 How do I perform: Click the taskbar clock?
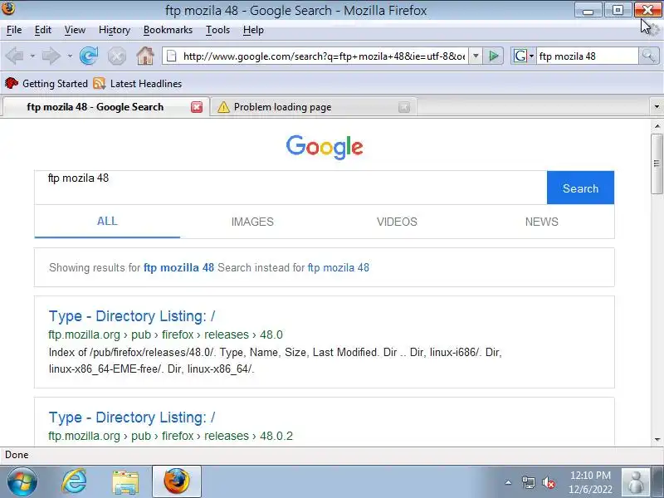[x=590, y=482]
